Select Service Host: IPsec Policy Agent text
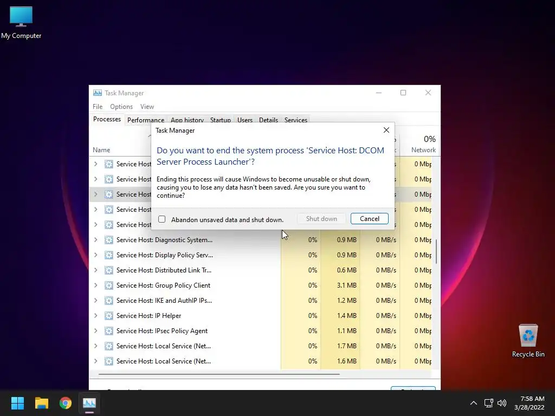This screenshot has height=416, width=555. 162,331
